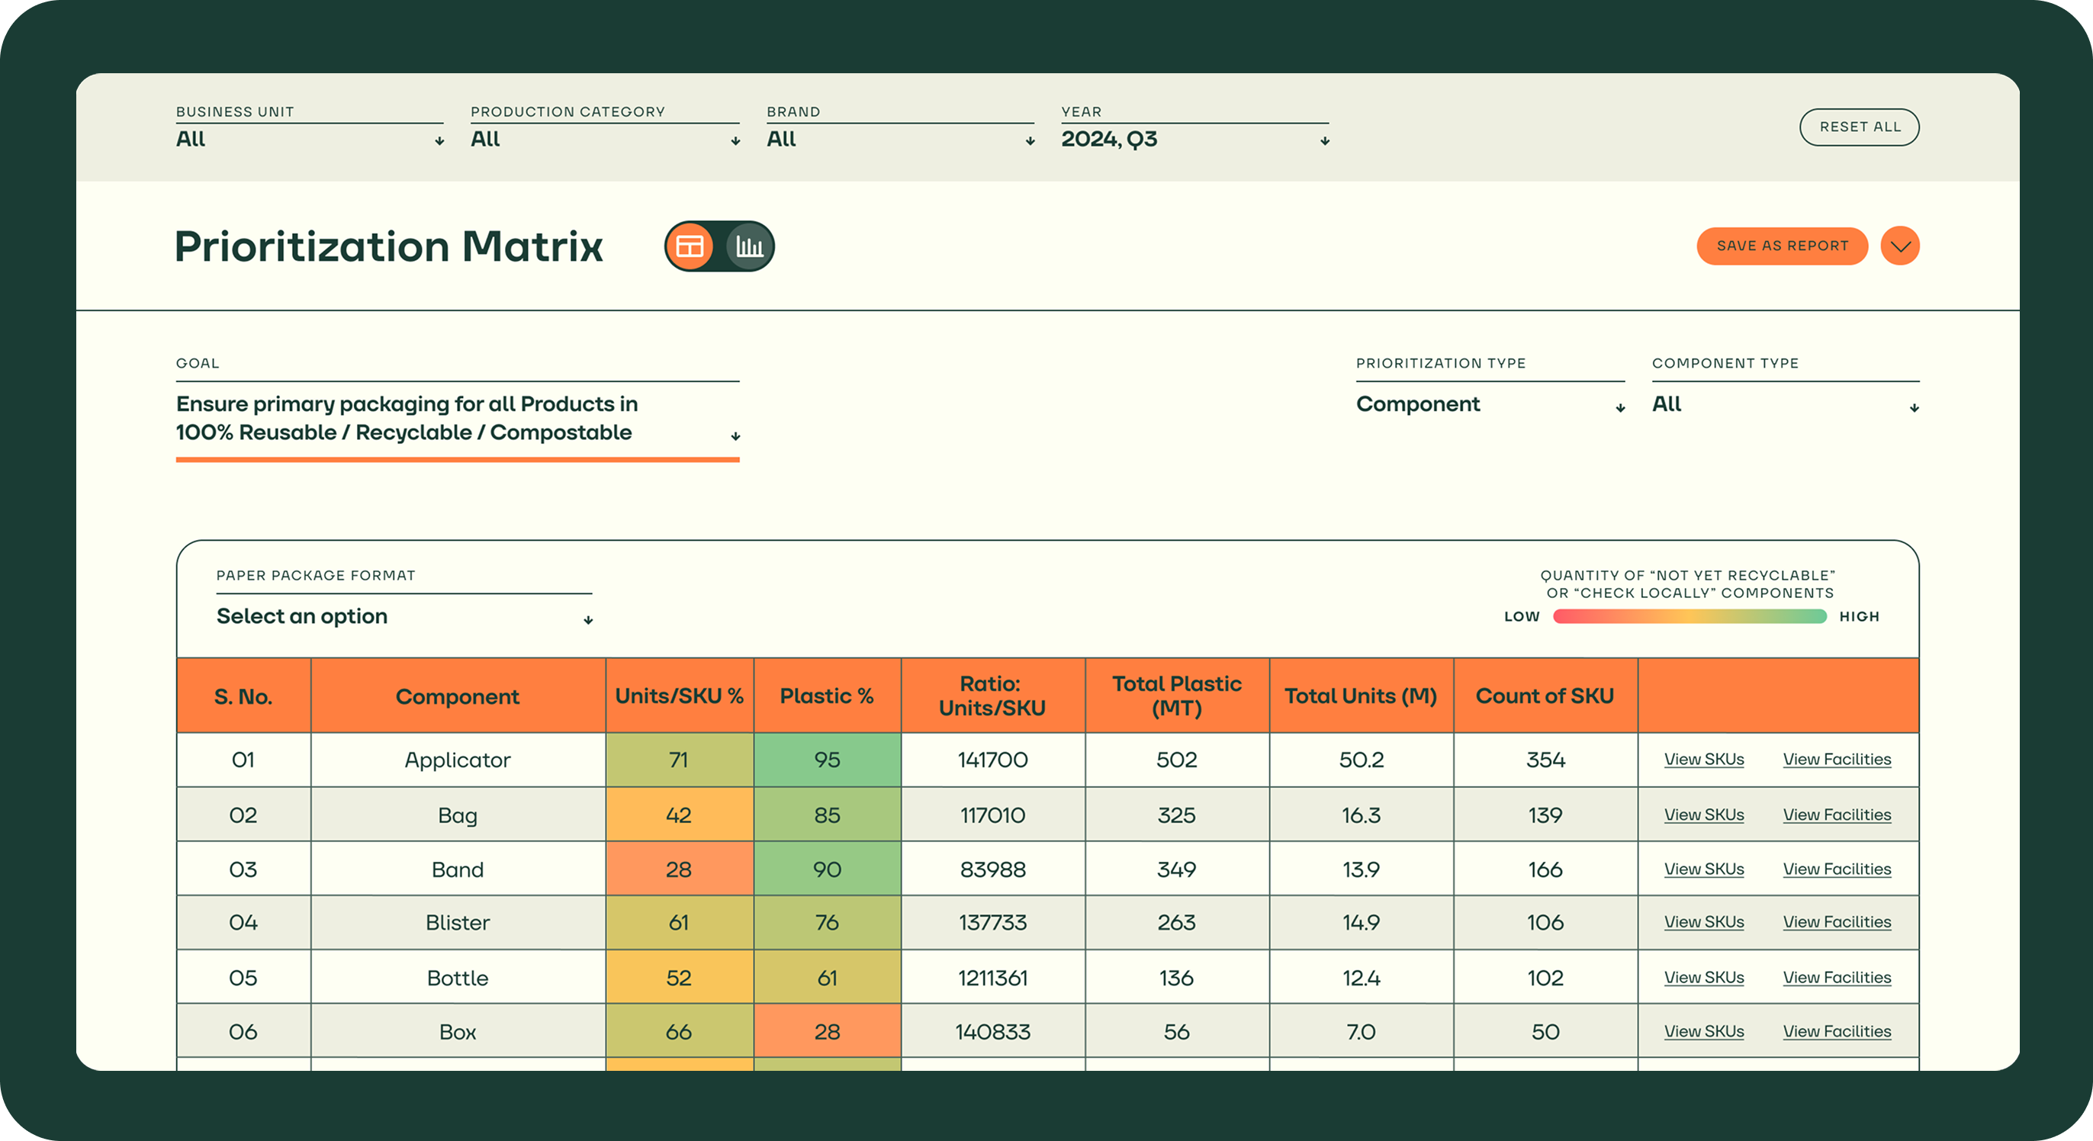Click SAVE AS REPORT
2093x1141 pixels.
tap(1782, 246)
